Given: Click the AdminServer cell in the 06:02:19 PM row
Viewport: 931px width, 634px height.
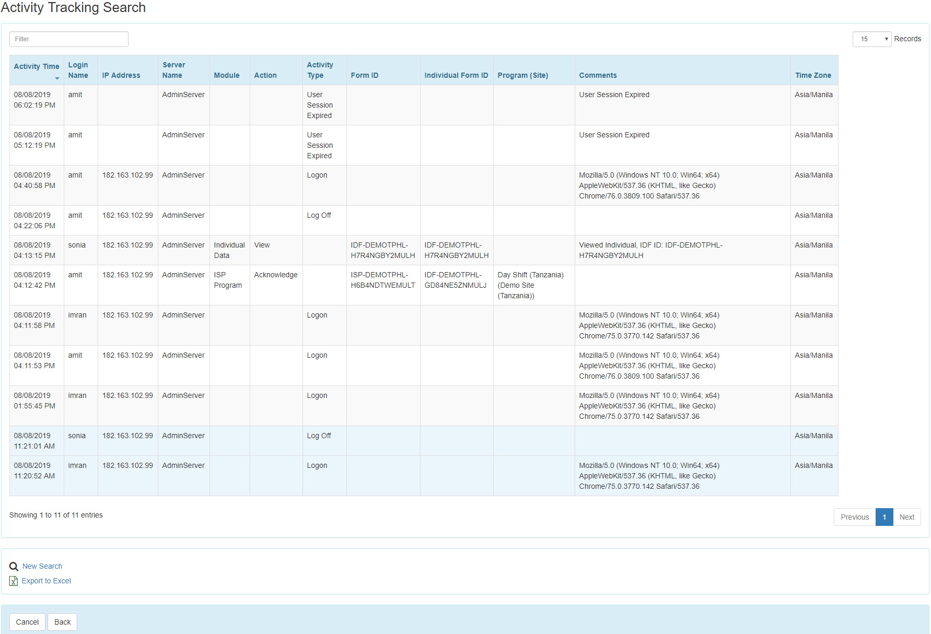Looking at the screenshot, I should point(184,105).
